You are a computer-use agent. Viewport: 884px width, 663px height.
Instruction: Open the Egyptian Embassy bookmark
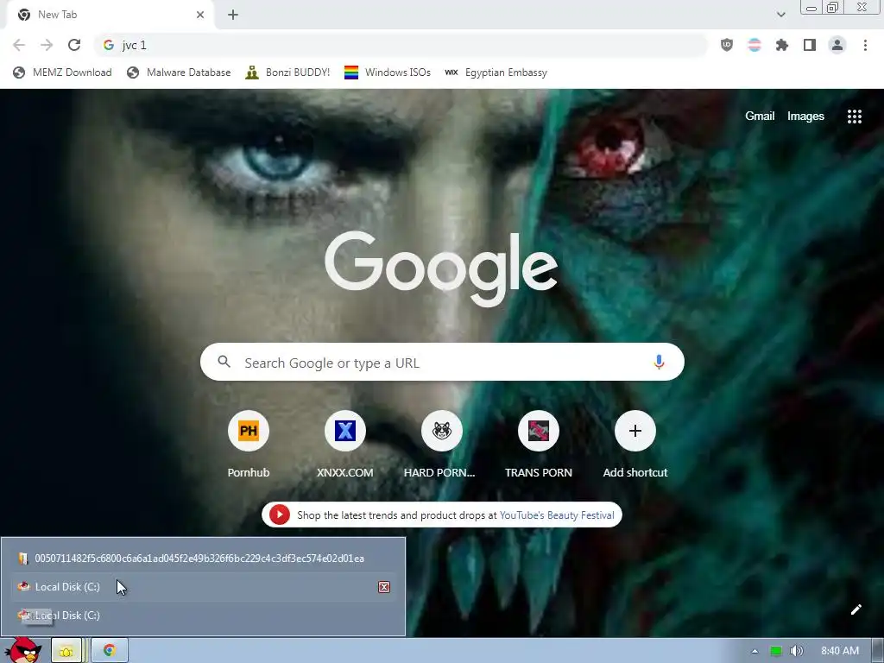[496, 73]
